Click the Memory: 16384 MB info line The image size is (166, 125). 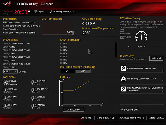(19, 32)
